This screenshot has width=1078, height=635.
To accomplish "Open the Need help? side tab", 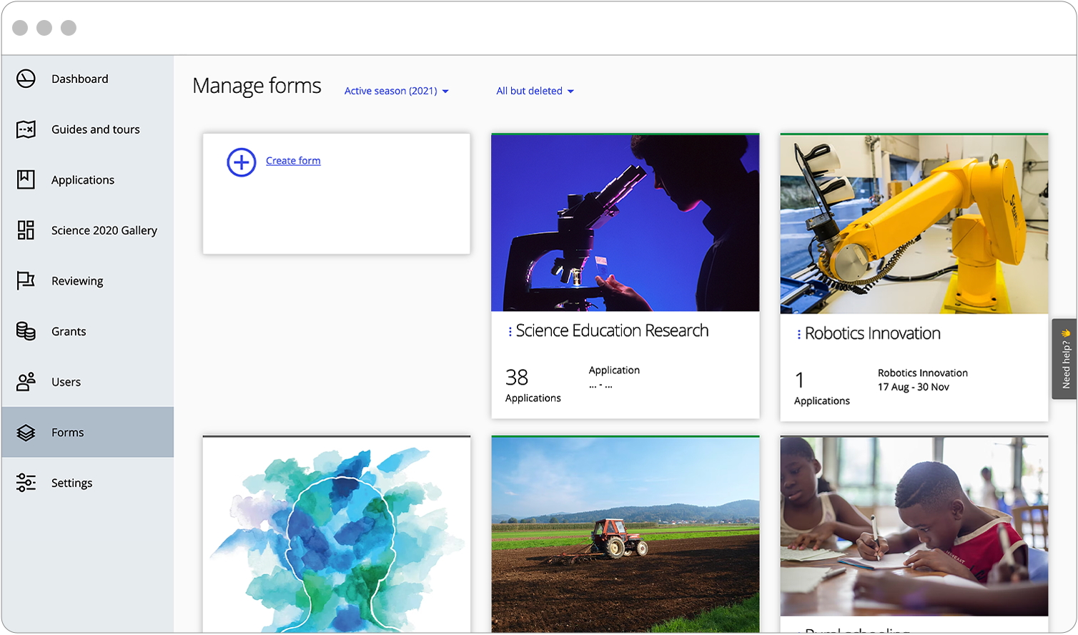I will tap(1064, 358).
